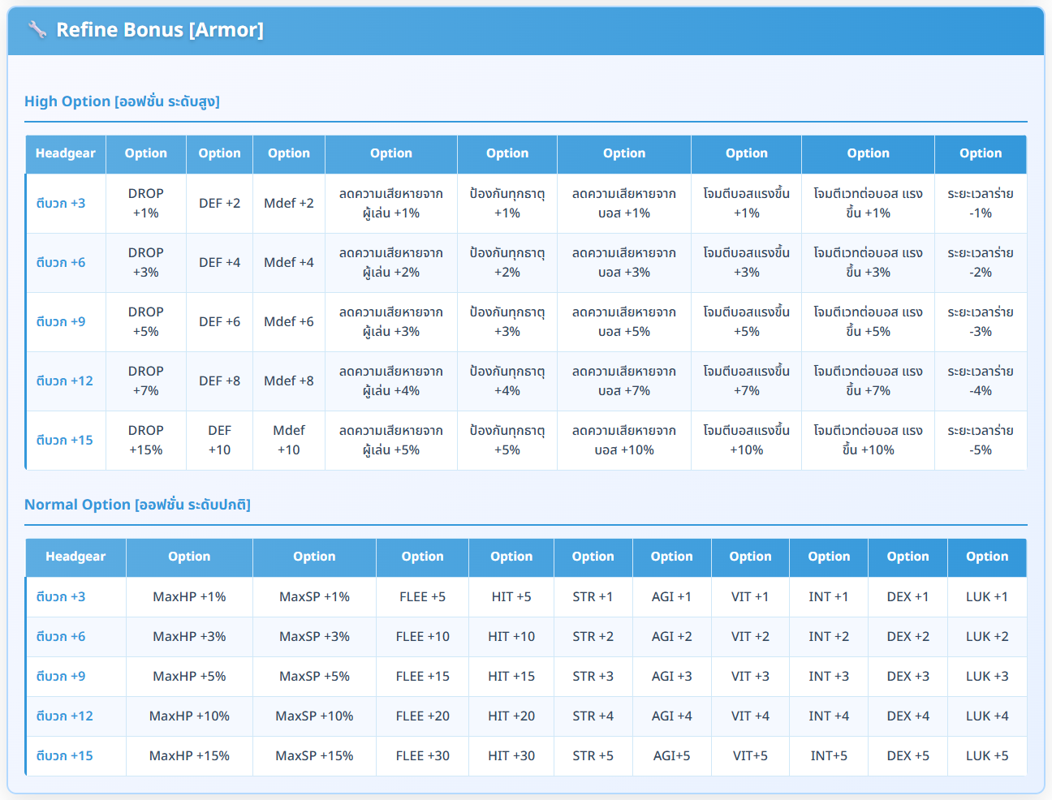Select the DROP +15% cell
Image resolution: width=1052 pixels, height=800 pixels.
tap(146, 441)
